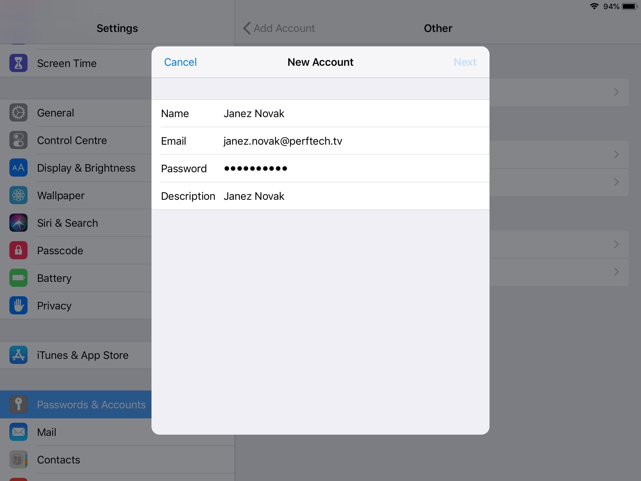The image size is (641, 481).
Task: Edit the Description field
Action: (320, 196)
